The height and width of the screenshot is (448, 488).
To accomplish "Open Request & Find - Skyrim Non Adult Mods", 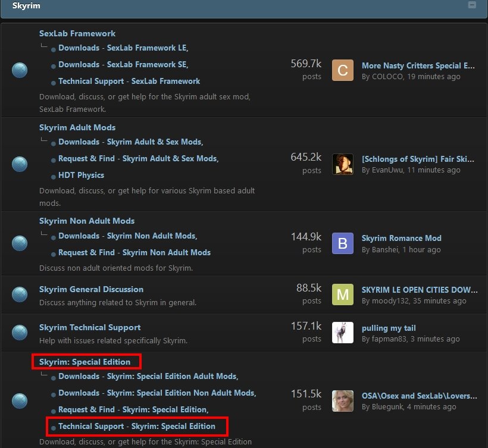I will (x=134, y=252).
